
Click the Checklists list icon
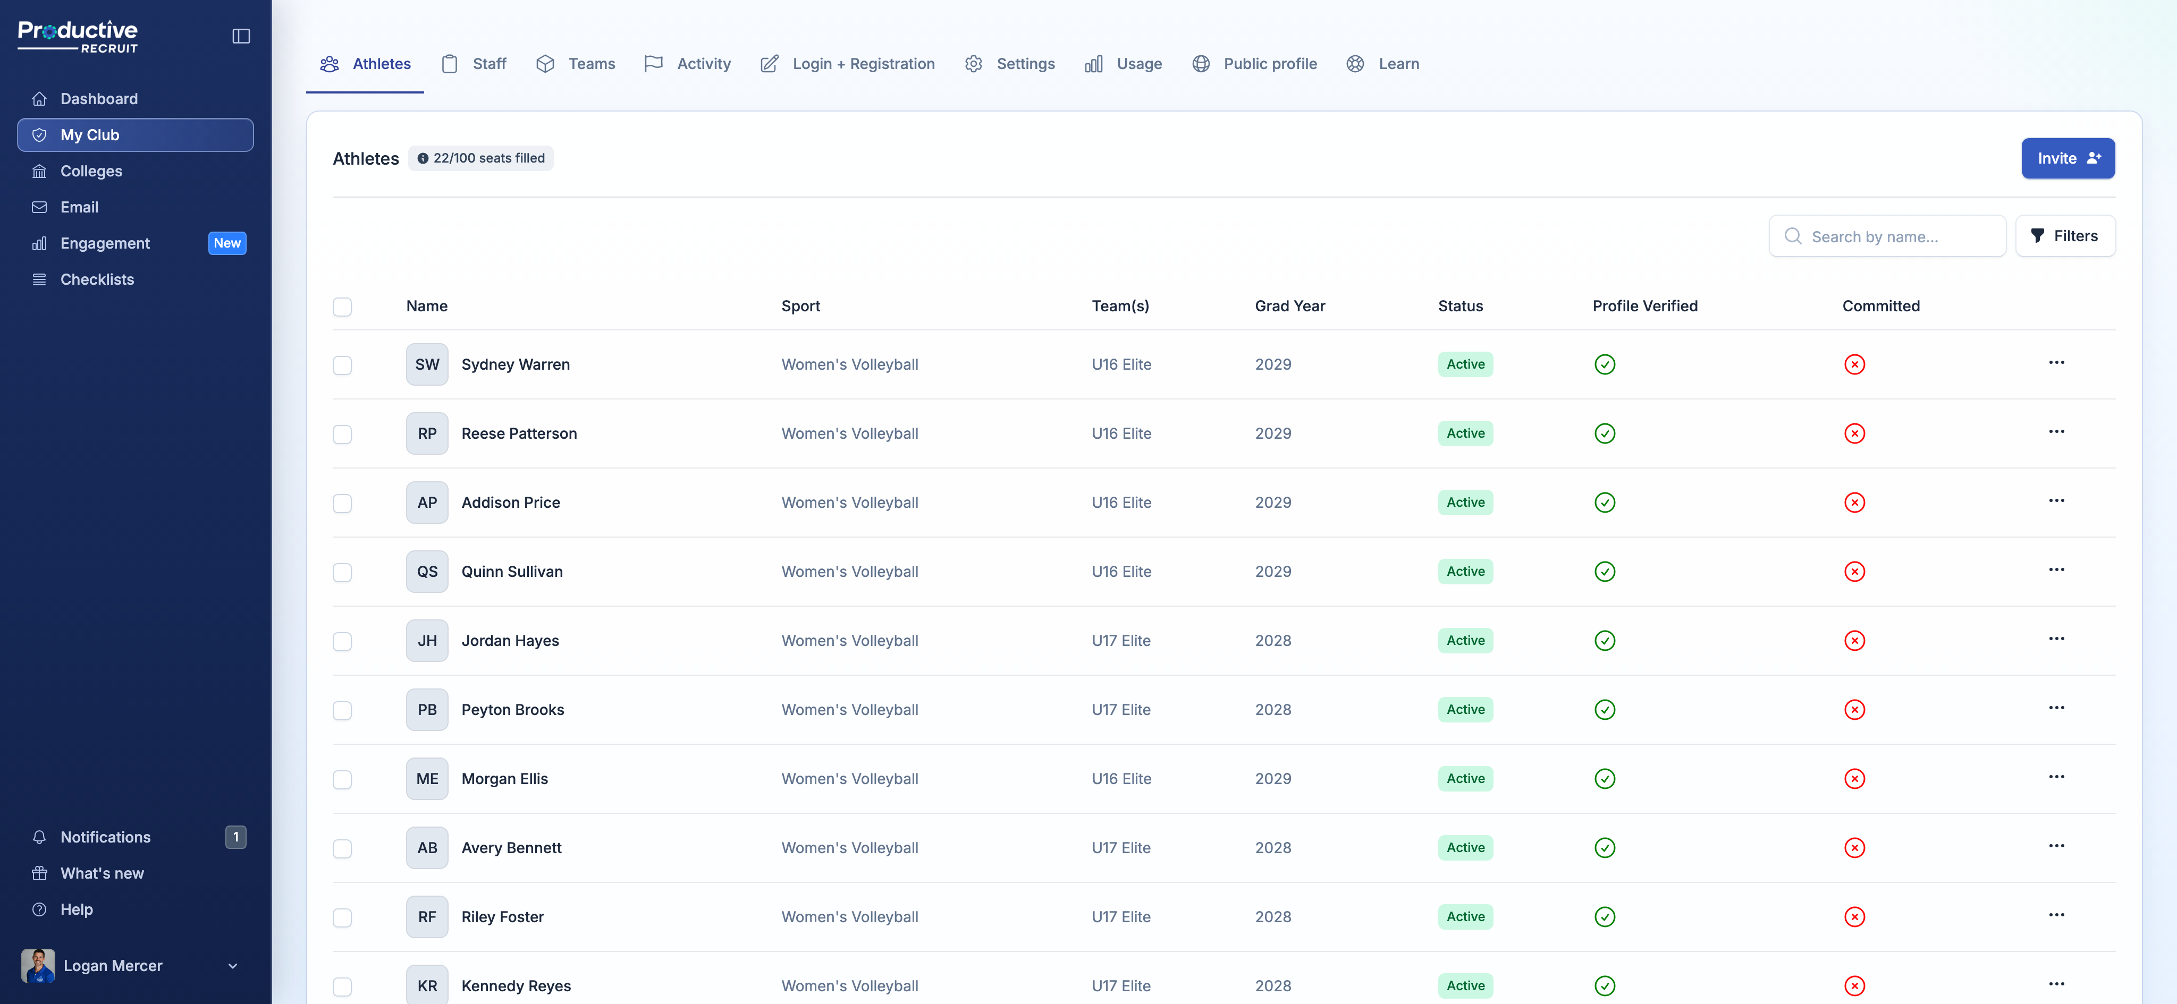(x=39, y=279)
